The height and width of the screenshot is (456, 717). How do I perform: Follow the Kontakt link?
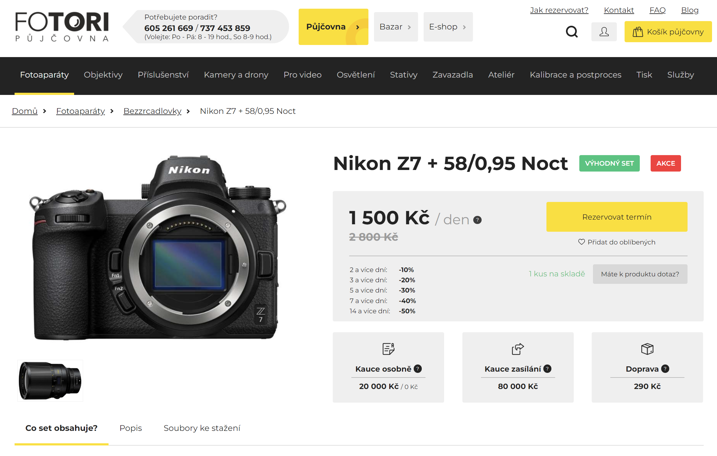coord(619,10)
